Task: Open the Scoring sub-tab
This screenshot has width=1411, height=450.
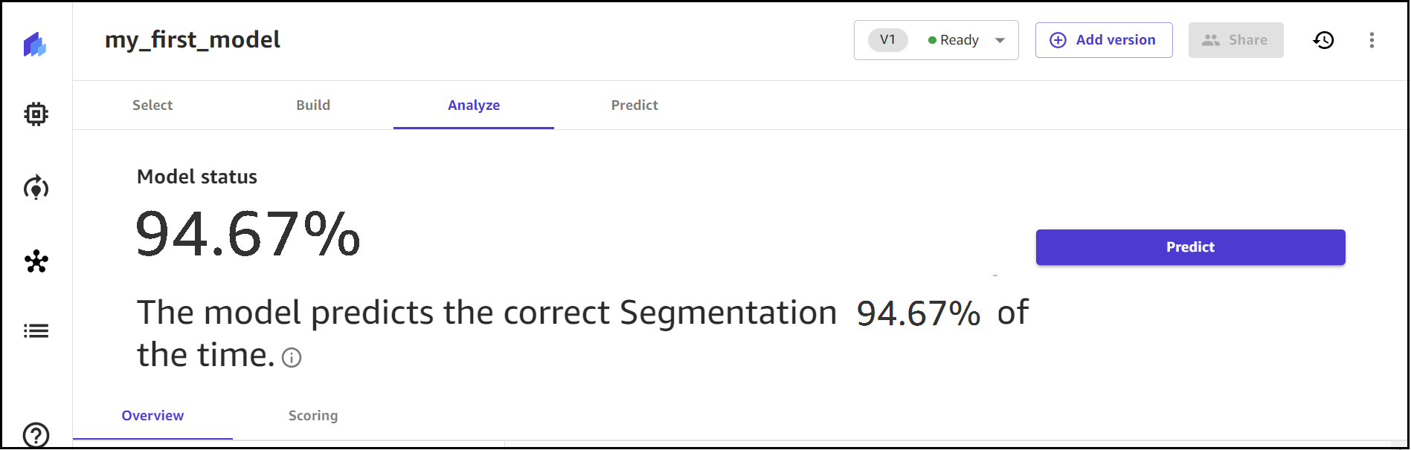Action: (x=313, y=416)
